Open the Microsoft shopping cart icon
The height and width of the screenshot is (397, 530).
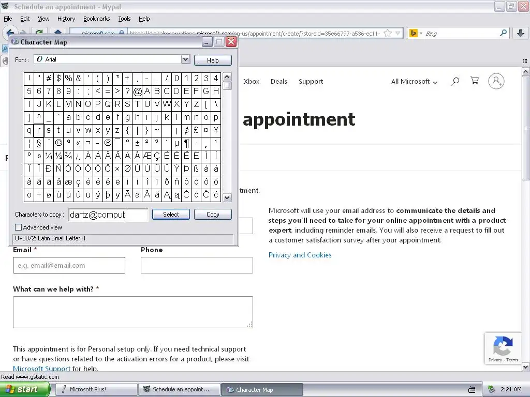[x=475, y=81]
